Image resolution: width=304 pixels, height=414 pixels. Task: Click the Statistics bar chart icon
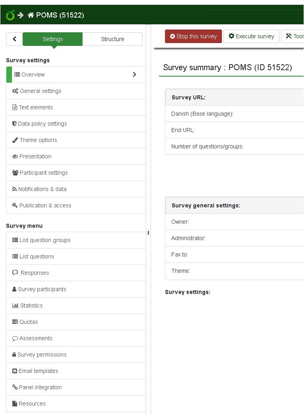[15, 306]
